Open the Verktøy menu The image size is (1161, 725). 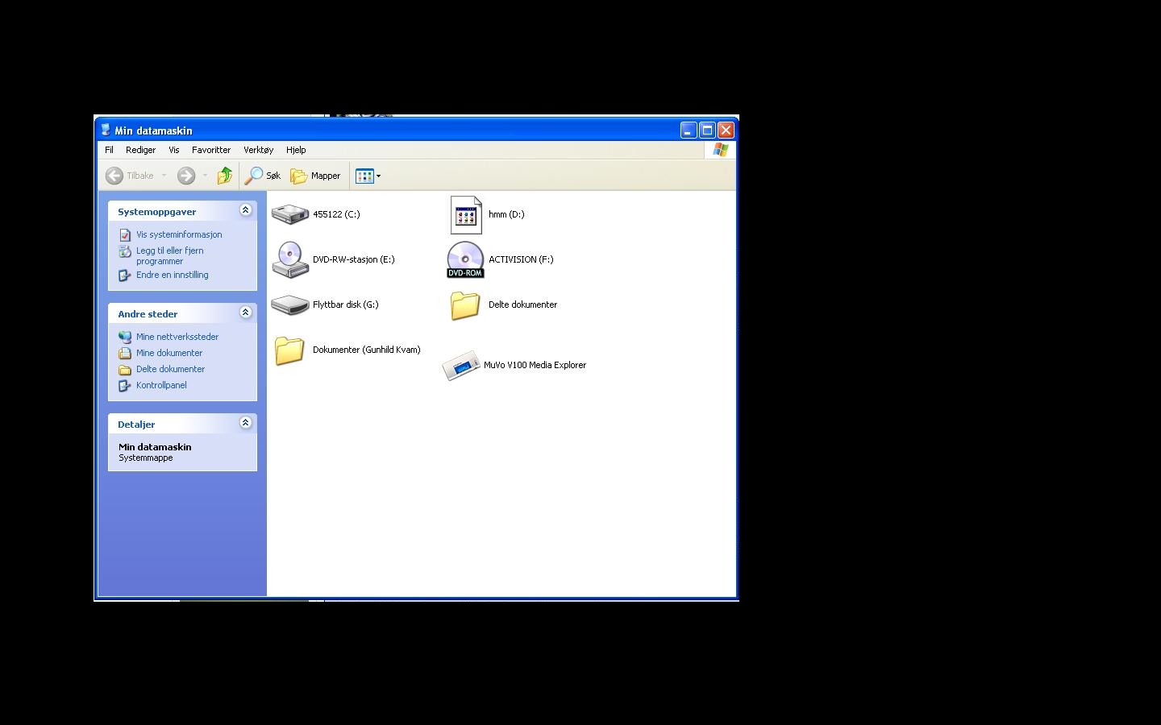pos(259,150)
